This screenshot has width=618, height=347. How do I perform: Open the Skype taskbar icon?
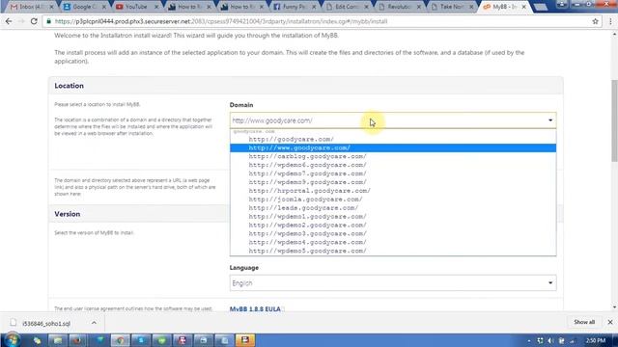pyautogui.click(x=141, y=340)
